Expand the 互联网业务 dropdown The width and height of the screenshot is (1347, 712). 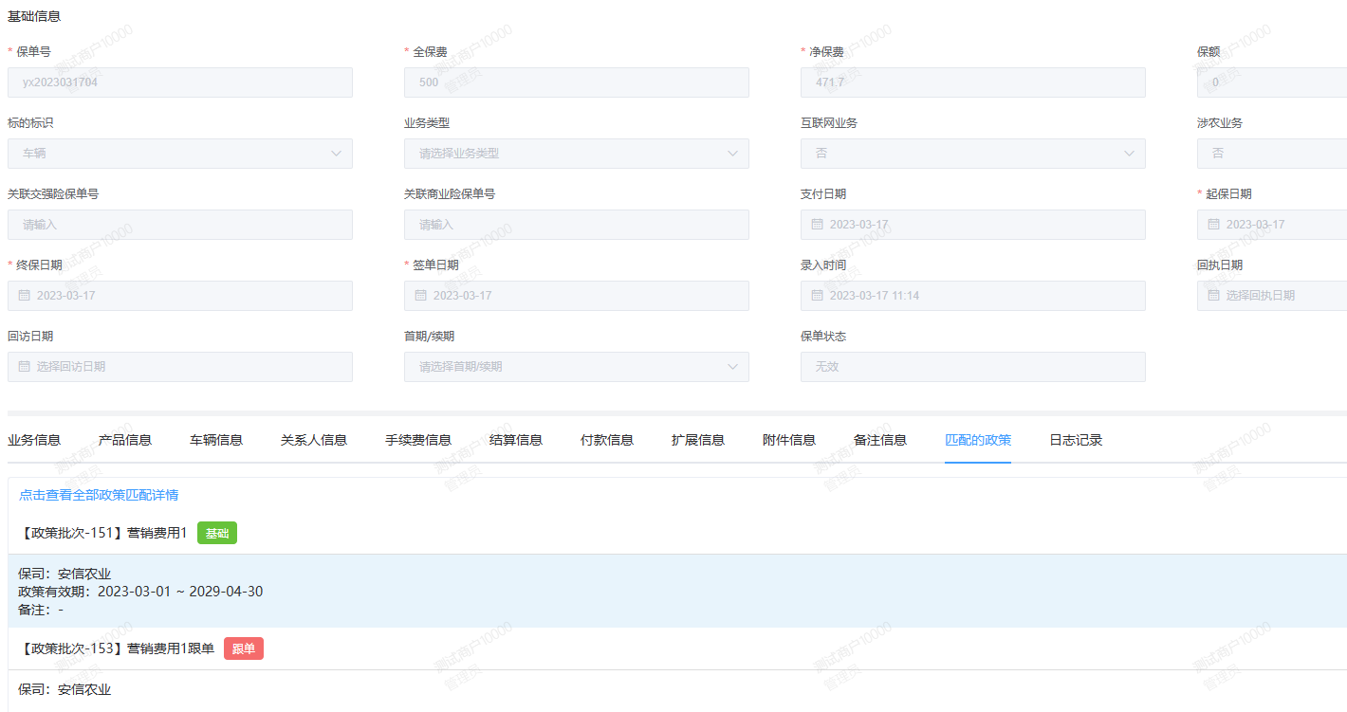tap(1129, 154)
